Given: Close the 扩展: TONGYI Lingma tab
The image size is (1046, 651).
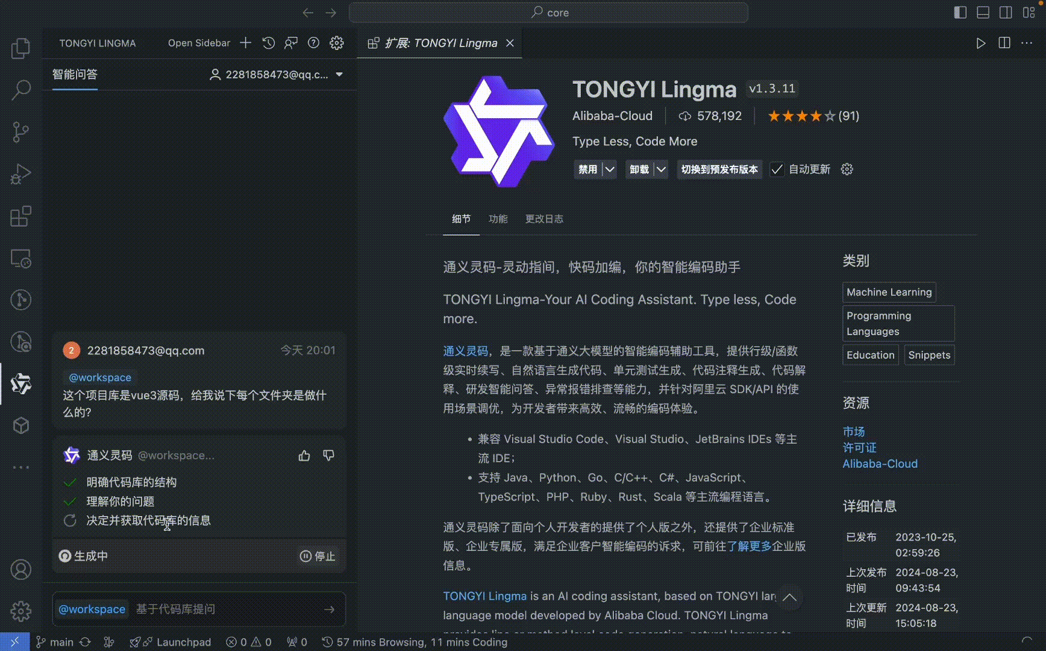Looking at the screenshot, I should (x=510, y=43).
